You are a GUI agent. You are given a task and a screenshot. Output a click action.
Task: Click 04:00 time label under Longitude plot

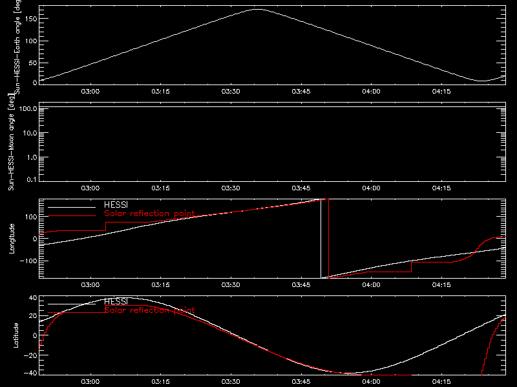[371, 285]
